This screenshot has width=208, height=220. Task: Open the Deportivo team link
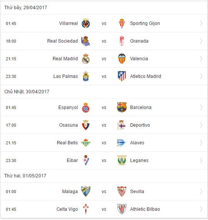click(x=140, y=125)
